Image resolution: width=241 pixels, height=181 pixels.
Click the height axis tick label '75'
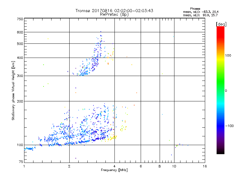pos(21,162)
